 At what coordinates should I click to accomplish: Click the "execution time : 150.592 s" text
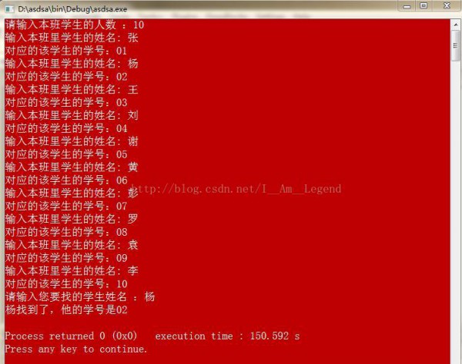pyautogui.click(x=227, y=336)
